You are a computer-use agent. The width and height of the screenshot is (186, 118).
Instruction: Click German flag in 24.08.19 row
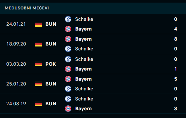[38, 104]
